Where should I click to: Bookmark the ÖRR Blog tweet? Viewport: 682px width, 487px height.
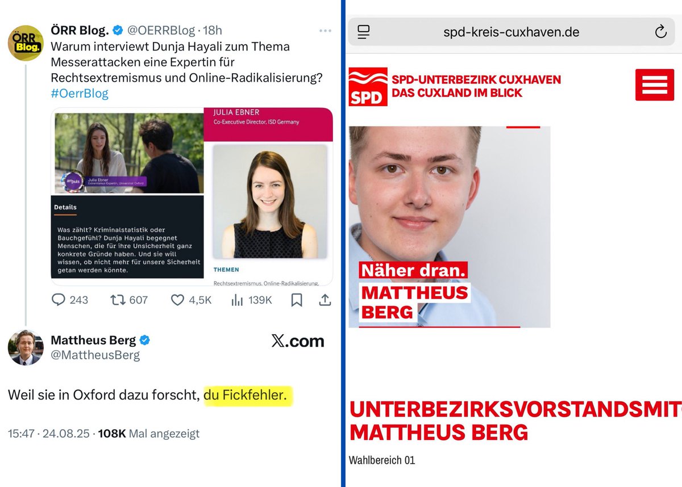296,300
